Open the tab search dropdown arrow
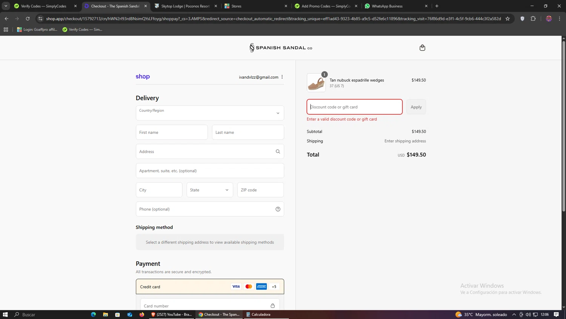The width and height of the screenshot is (566, 319). click(6, 6)
